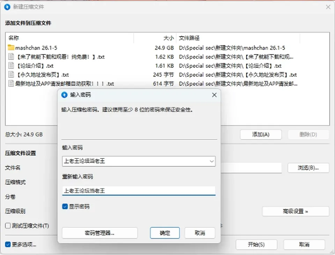This screenshot has height=255, width=335.
Task: Select the 最新地址及APP txt file icon
Action: coord(11,83)
